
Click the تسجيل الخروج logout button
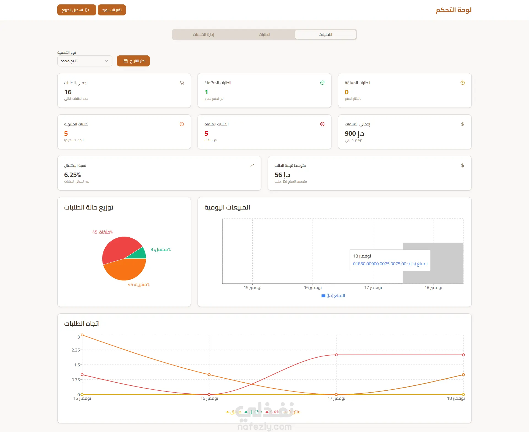(x=77, y=10)
